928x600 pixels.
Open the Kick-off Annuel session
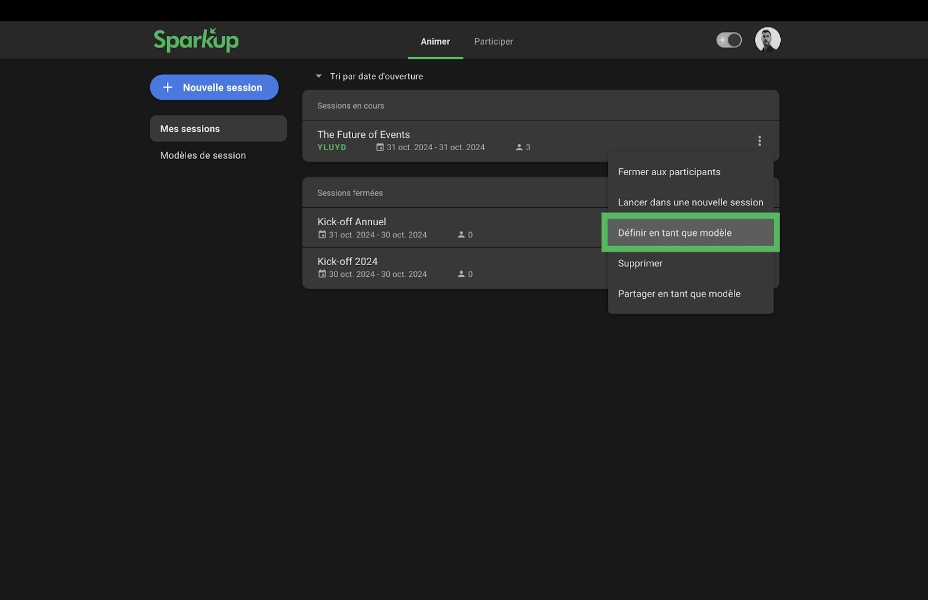click(x=351, y=222)
